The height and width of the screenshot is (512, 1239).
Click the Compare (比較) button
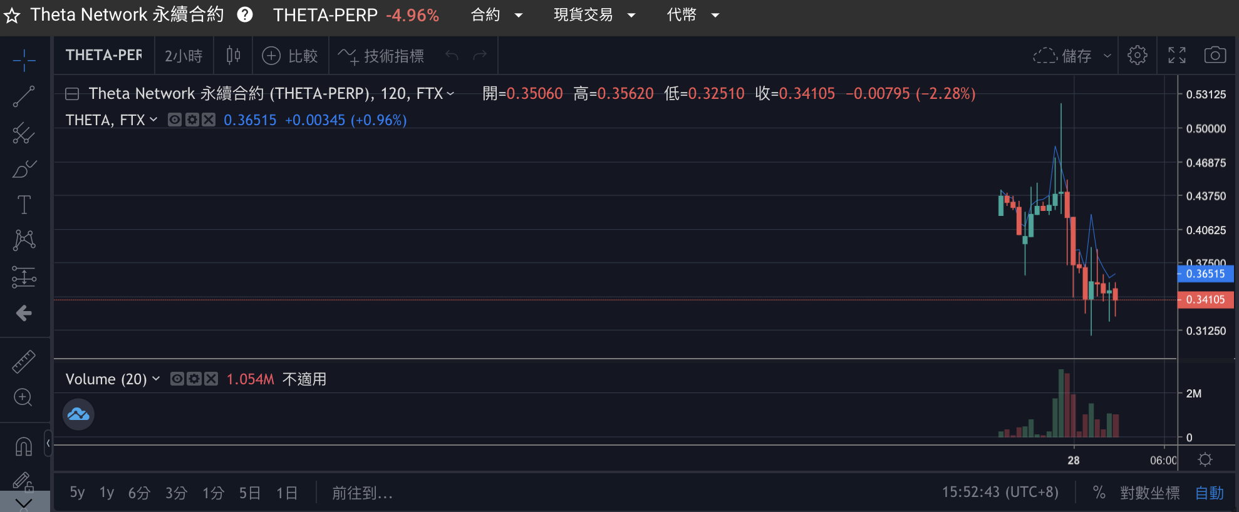click(290, 56)
